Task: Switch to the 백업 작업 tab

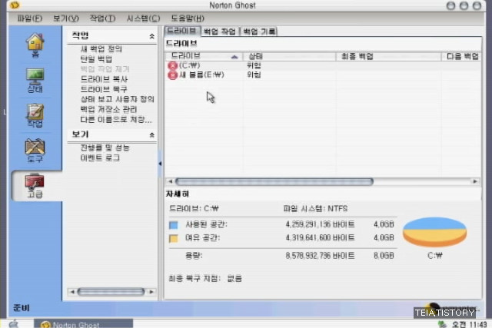Action: 220,31
